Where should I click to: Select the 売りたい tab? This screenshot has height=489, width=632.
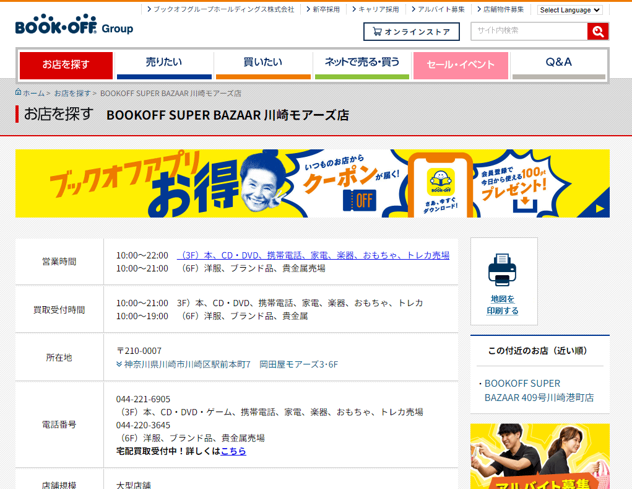click(164, 62)
